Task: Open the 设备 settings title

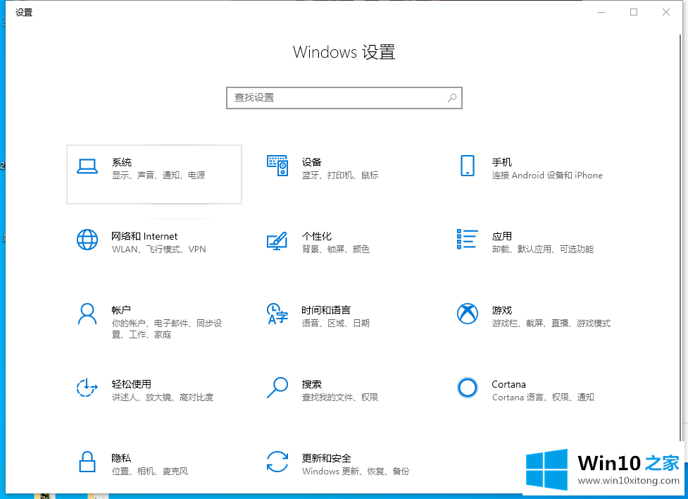Action: (311, 162)
